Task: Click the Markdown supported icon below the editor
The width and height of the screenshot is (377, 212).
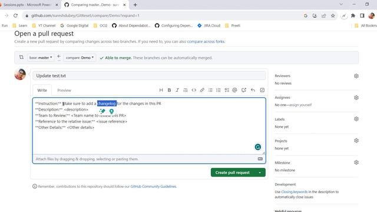Action: click(x=260, y=159)
